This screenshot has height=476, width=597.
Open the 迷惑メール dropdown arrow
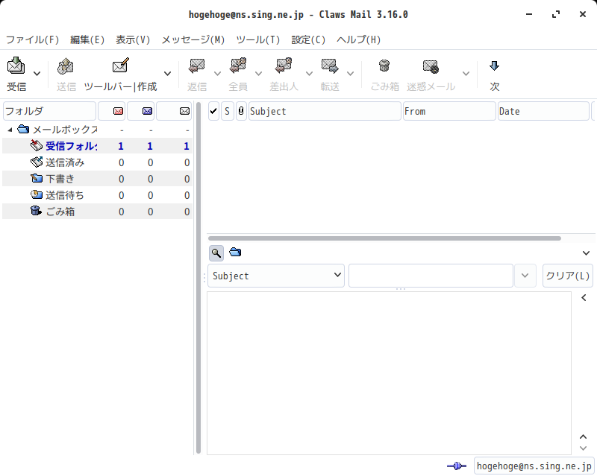tap(466, 74)
